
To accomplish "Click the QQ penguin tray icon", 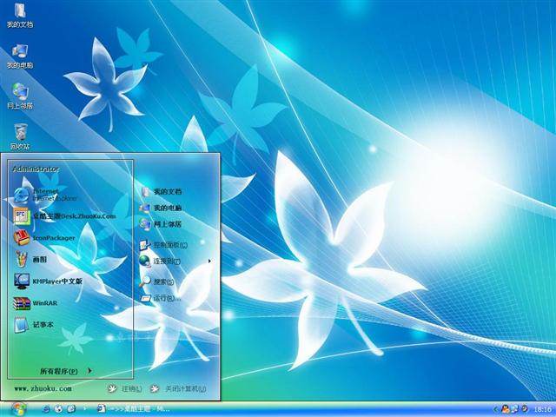I will pyautogui.click(x=505, y=409).
